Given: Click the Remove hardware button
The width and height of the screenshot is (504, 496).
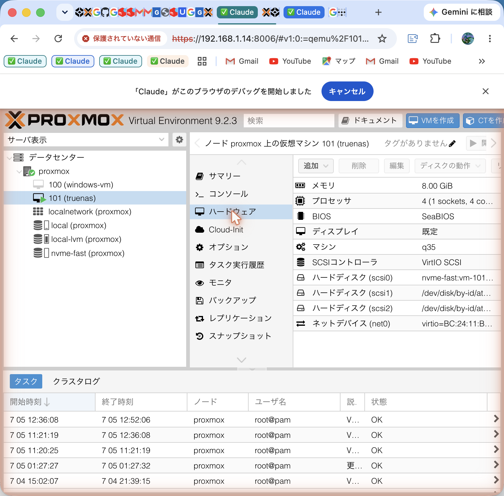Looking at the screenshot, I should click(x=359, y=166).
